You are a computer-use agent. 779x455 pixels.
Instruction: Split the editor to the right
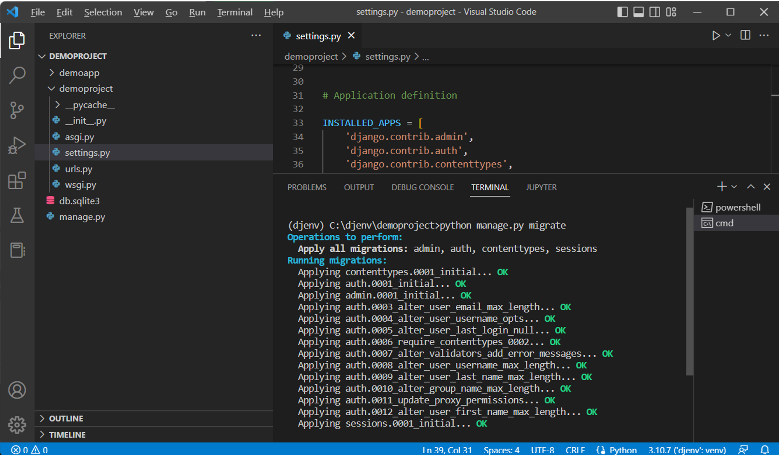[745, 35]
